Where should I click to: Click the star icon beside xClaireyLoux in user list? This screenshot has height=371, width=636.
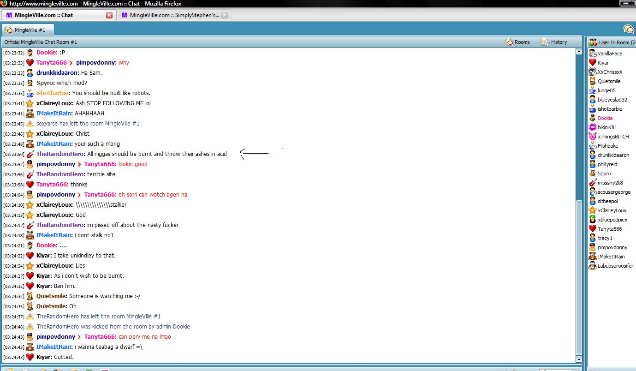pyautogui.click(x=593, y=210)
